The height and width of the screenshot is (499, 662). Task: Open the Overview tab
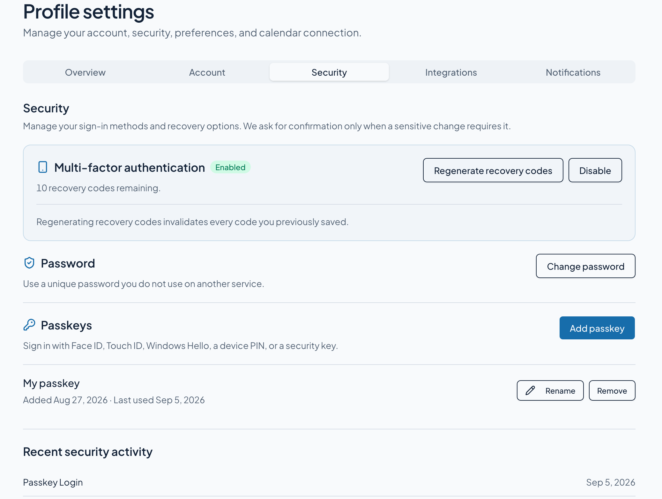coord(85,72)
